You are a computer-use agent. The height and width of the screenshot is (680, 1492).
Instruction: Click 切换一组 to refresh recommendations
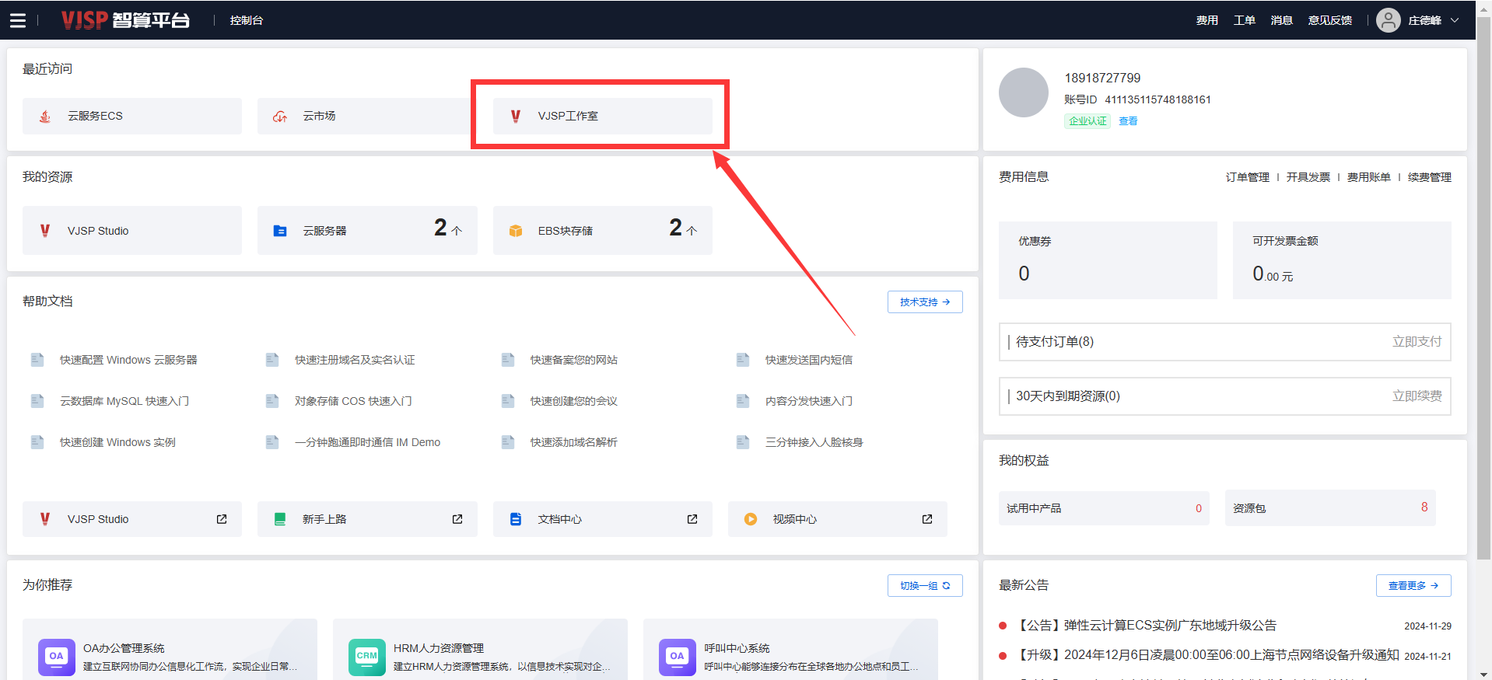pos(925,586)
